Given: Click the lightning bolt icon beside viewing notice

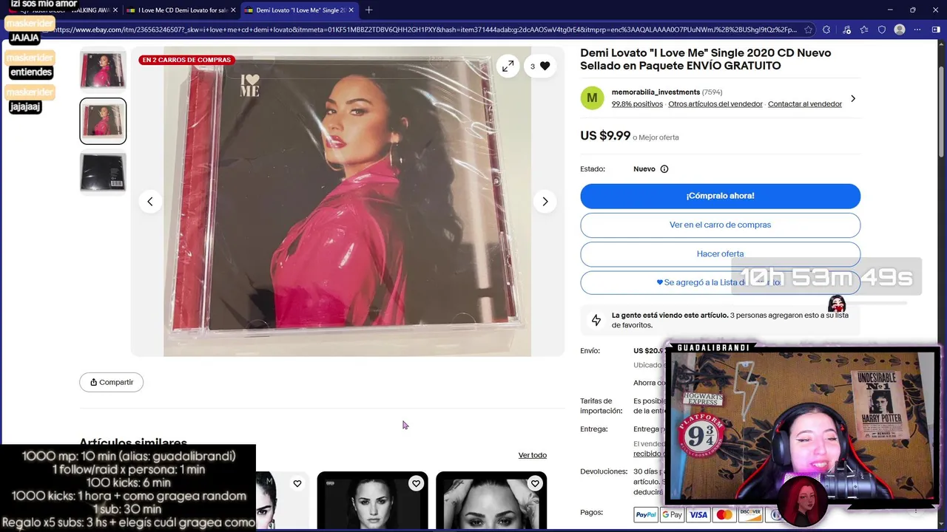Looking at the screenshot, I should pos(596,320).
